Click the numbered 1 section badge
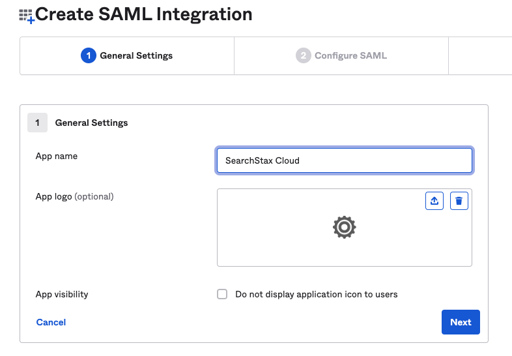This screenshot has height=356, width=512. [x=38, y=123]
